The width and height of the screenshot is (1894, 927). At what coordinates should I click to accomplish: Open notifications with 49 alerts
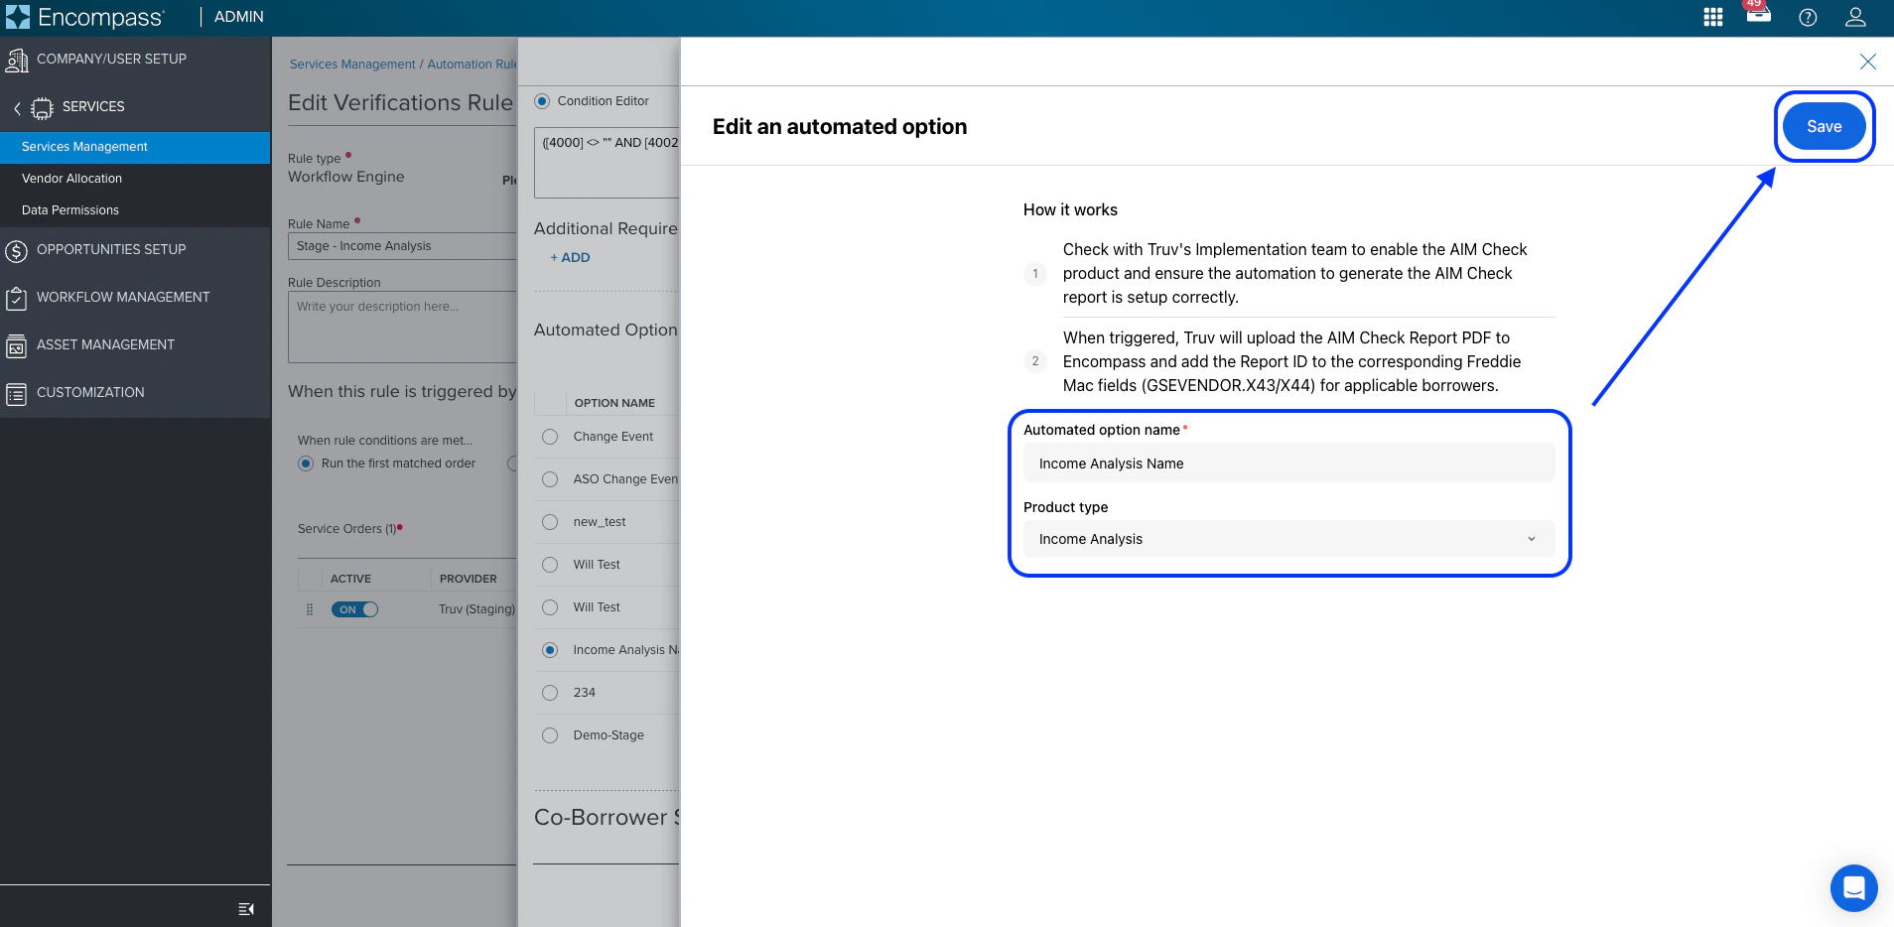[1758, 17]
